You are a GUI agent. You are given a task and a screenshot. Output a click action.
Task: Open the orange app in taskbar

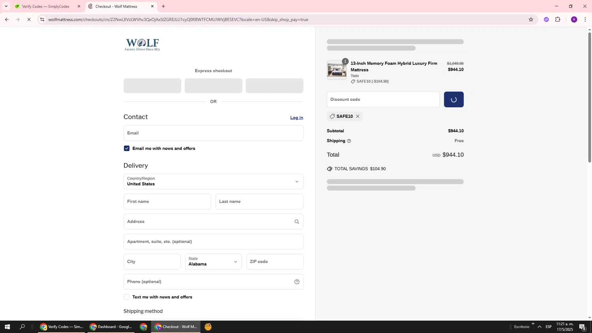click(208, 327)
